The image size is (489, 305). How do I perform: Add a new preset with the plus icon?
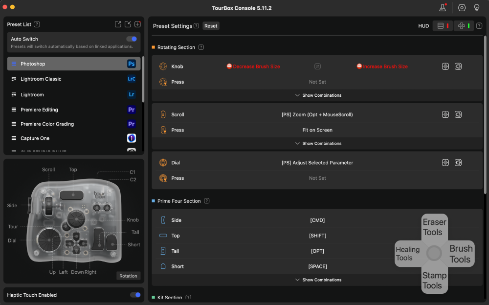pyautogui.click(x=137, y=24)
